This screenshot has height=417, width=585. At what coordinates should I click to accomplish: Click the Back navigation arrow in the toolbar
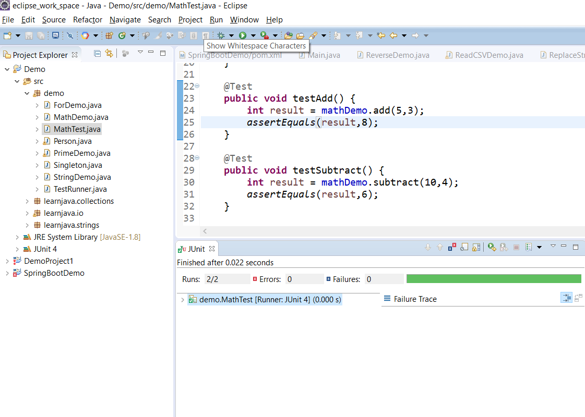coord(393,35)
